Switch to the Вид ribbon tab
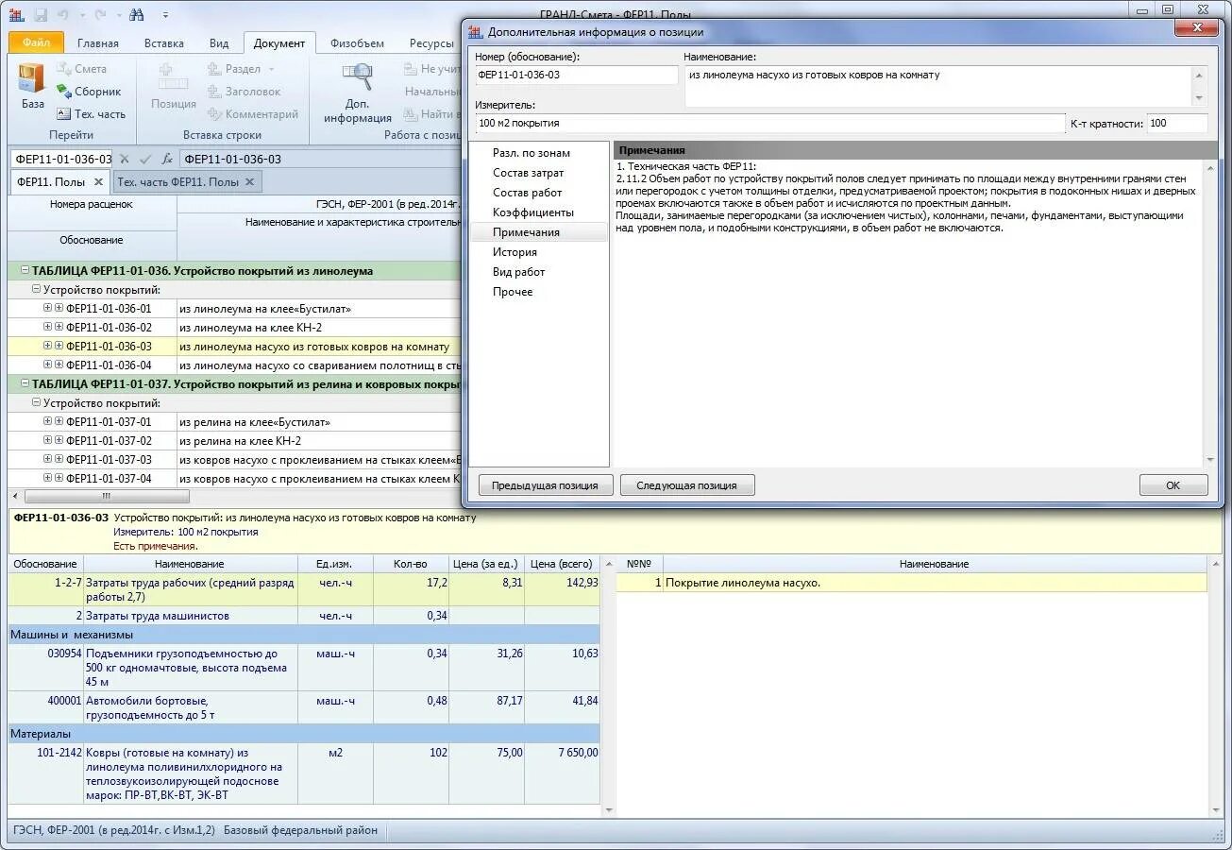1232x850 pixels. [219, 42]
